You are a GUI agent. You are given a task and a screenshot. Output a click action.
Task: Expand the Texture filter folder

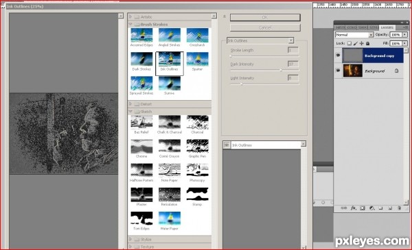[130, 247]
